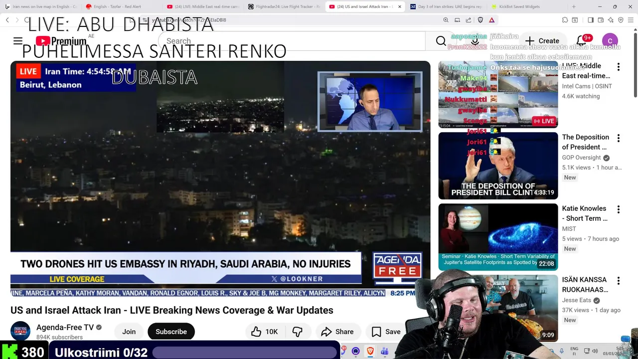Open options for Katie Knowles video
Screen dimensions: 638x359
tap(618, 209)
